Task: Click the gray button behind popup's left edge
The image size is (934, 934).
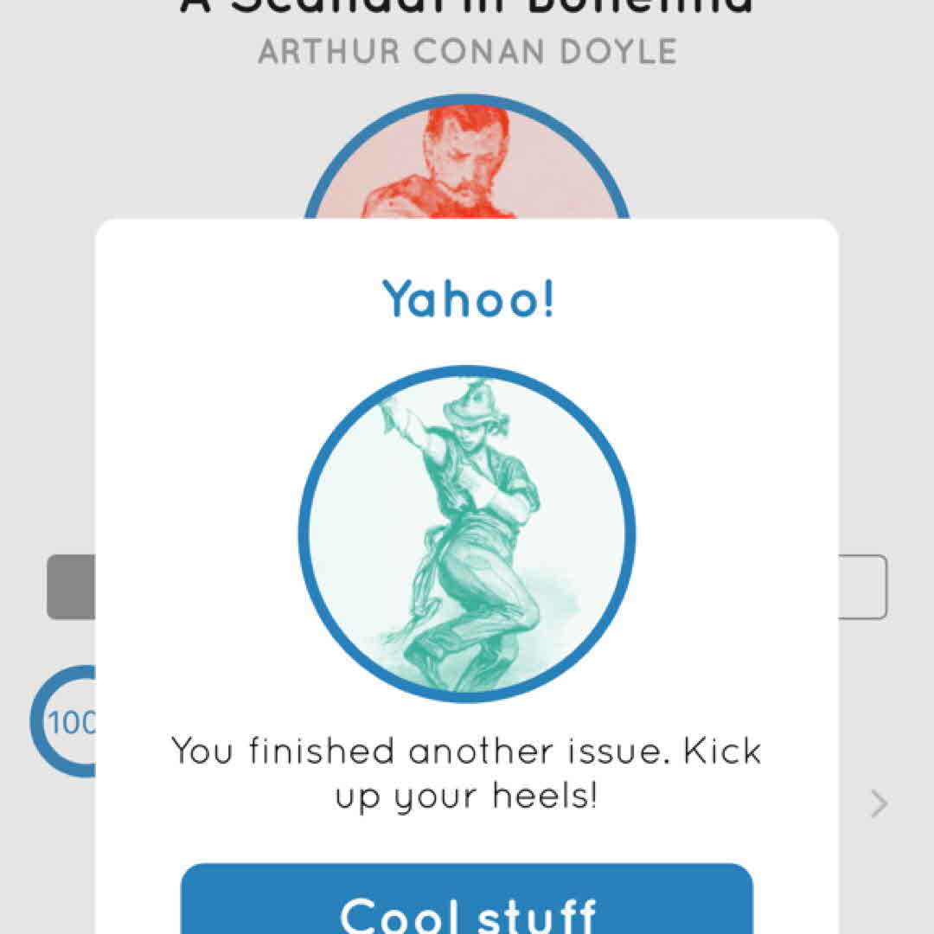Action: click(x=71, y=587)
